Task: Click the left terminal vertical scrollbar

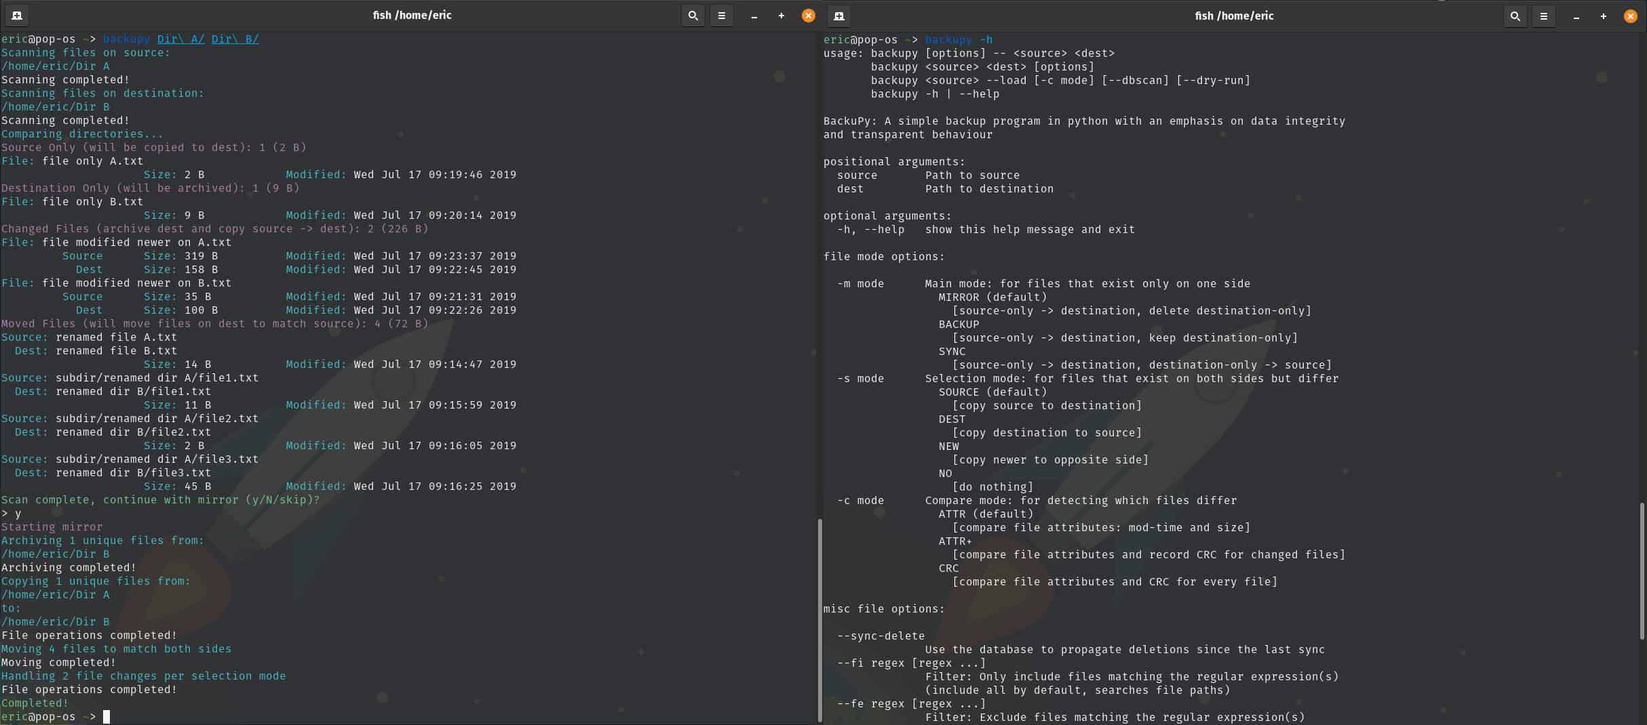Action: coord(819,620)
